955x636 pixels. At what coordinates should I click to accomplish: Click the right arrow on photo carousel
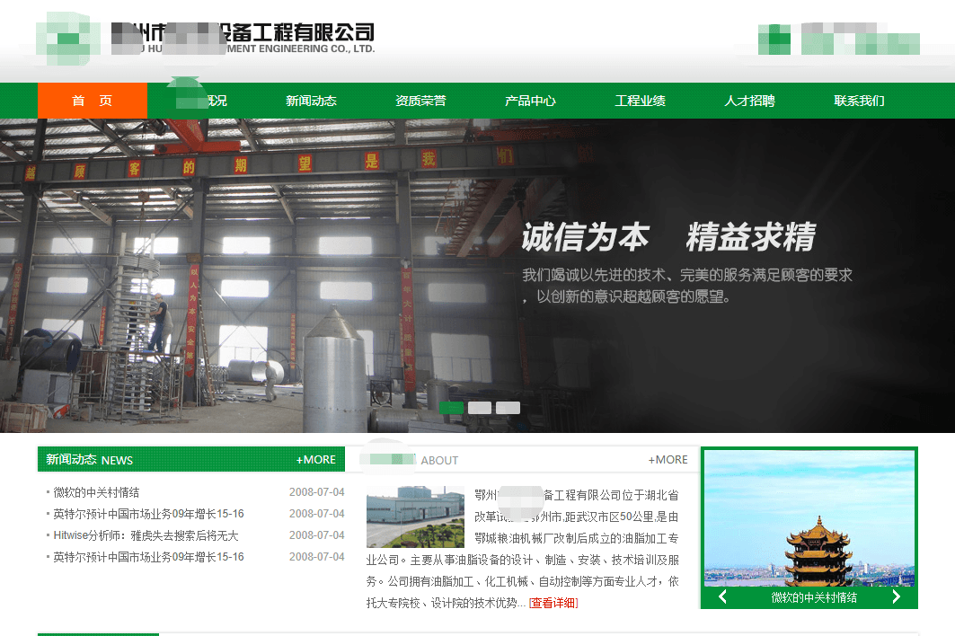click(x=895, y=597)
